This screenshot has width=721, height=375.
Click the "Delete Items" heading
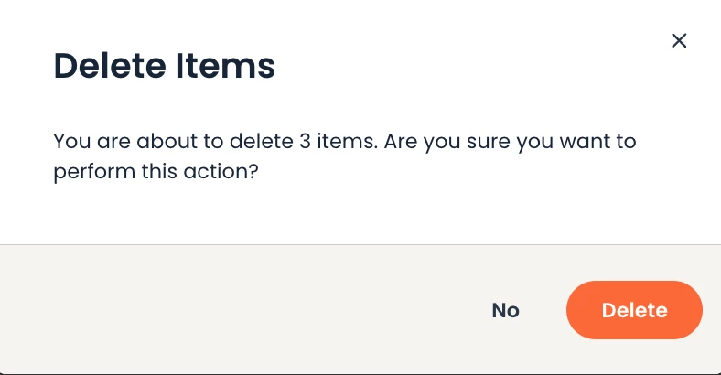coord(165,66)
